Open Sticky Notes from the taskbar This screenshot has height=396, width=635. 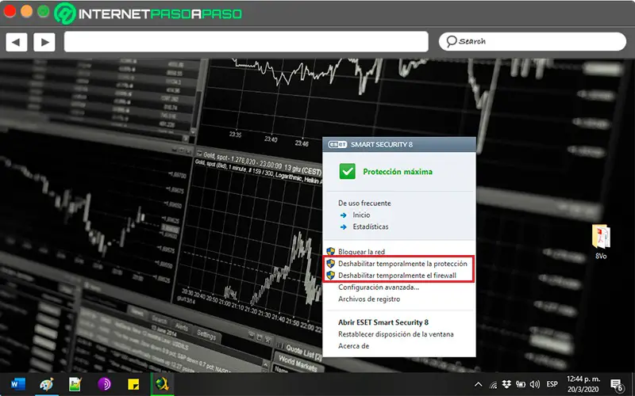tap(133, 384)
